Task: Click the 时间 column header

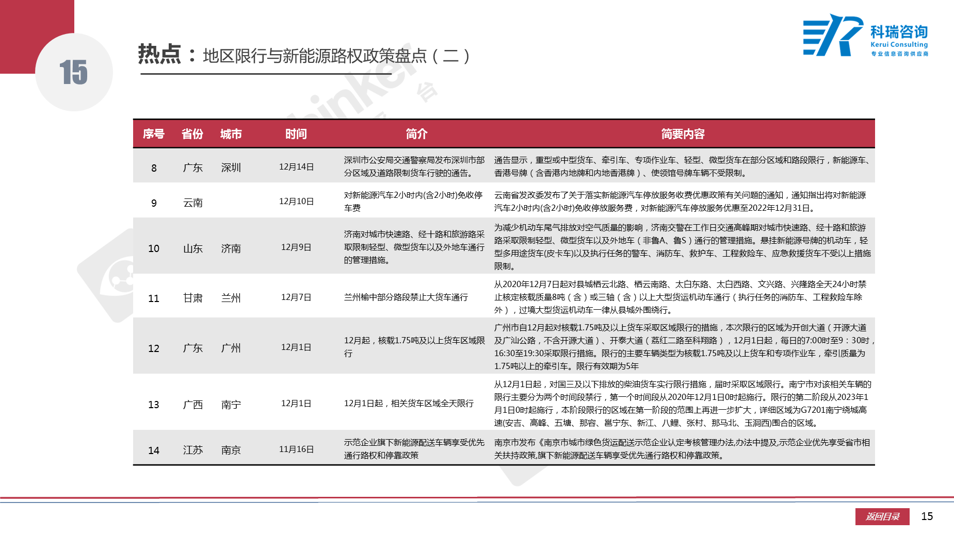Action: click(296, 134)
